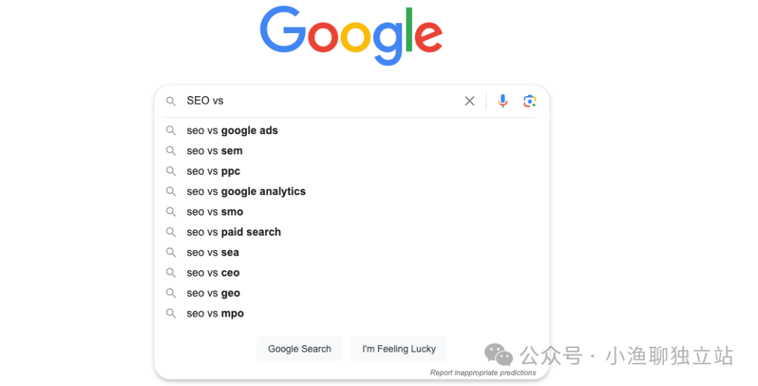Screen dimensions: 758x386
Task: Select the 'seo vs sea' suggestion
Action: point(352,252)
